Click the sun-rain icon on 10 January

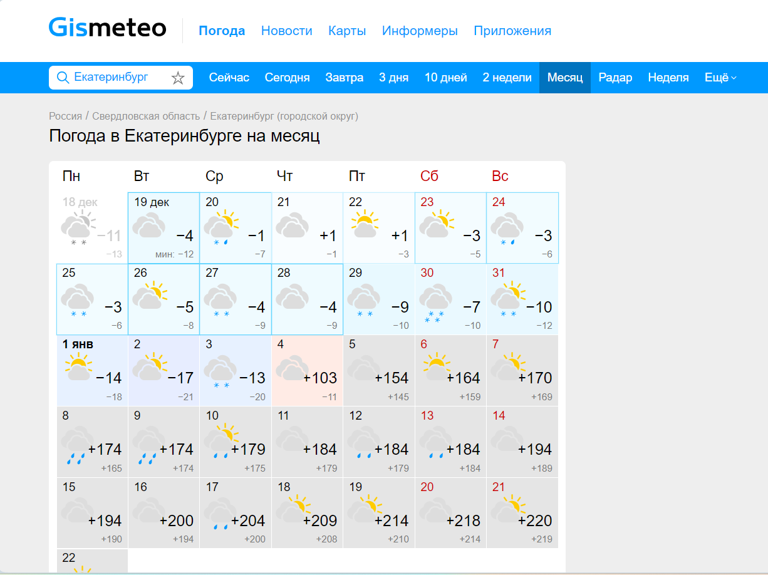tap(221, 442)
